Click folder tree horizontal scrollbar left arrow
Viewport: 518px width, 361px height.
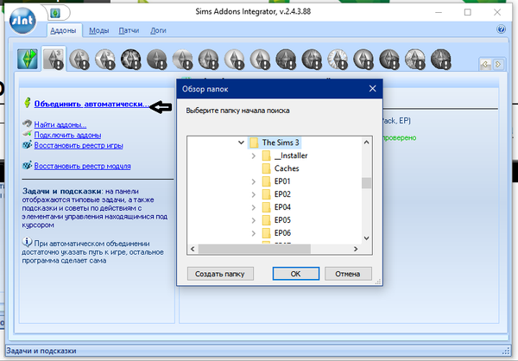(x=193, y=249)
